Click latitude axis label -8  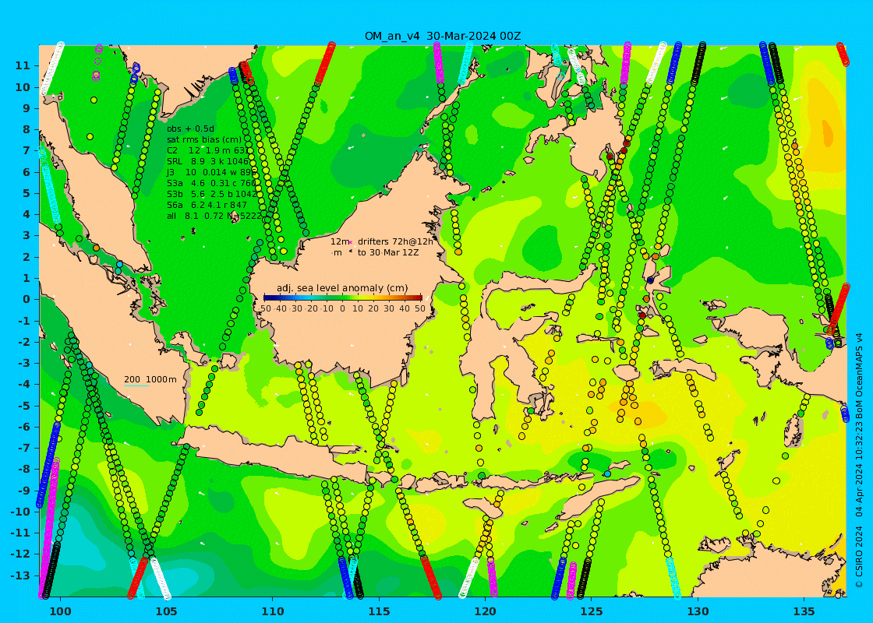(x=24, y=469)
